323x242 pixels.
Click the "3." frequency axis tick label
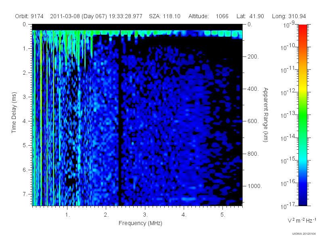(x=145, y=215)
